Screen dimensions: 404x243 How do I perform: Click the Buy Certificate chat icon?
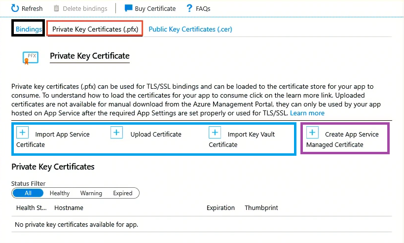coord(128,8)
